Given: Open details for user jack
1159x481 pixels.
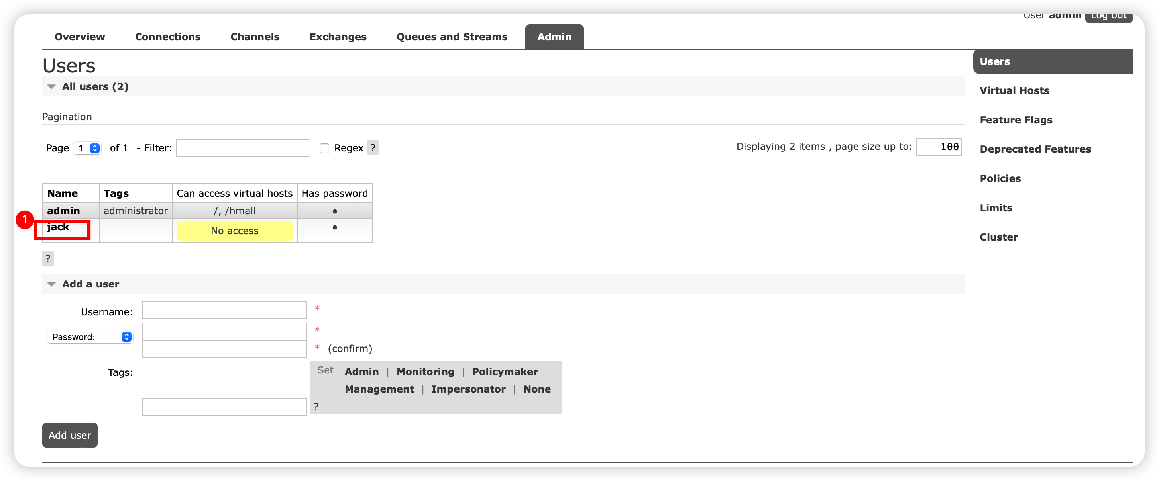Looking at the screenshot, I should tap(57, 227).
